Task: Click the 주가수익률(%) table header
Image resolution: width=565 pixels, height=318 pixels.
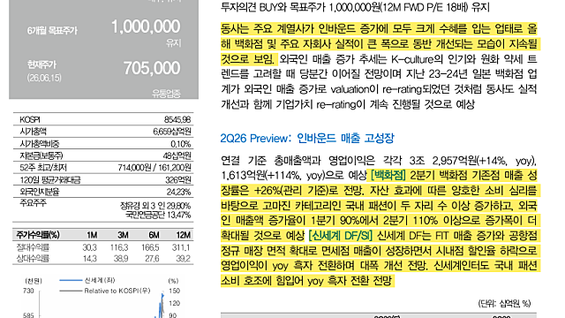Action: pyautogui.click(x=37, y=235)
